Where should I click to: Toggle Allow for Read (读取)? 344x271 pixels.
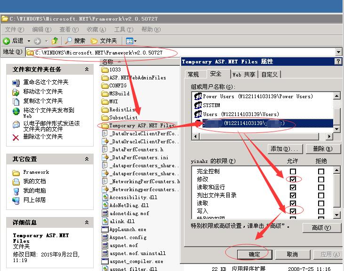coord(293,203)
